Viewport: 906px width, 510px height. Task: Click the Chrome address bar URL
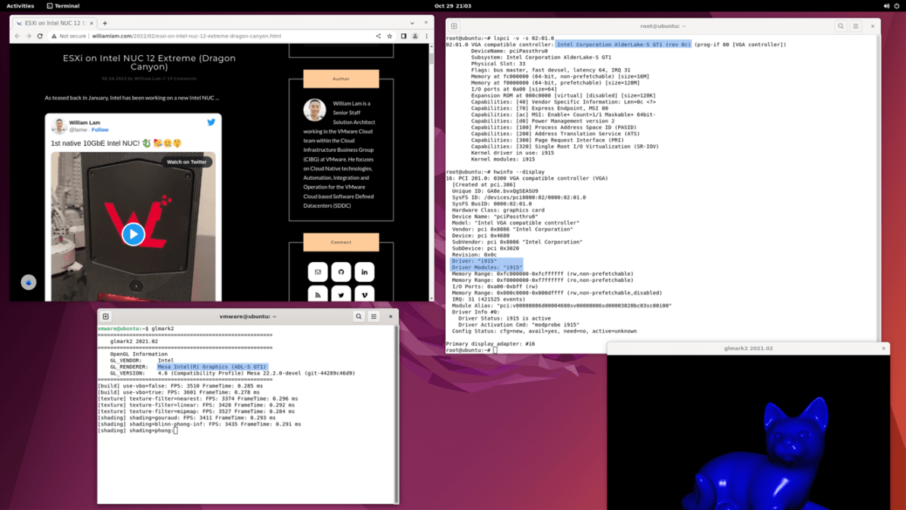187,36
